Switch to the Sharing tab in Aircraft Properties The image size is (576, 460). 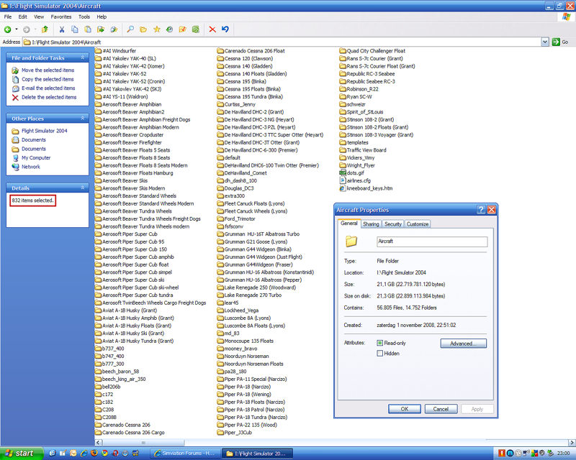pyautogui.click(x=371, y=224)
